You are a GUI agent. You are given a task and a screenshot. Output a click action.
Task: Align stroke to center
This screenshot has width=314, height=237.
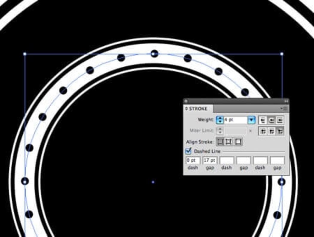220,142
